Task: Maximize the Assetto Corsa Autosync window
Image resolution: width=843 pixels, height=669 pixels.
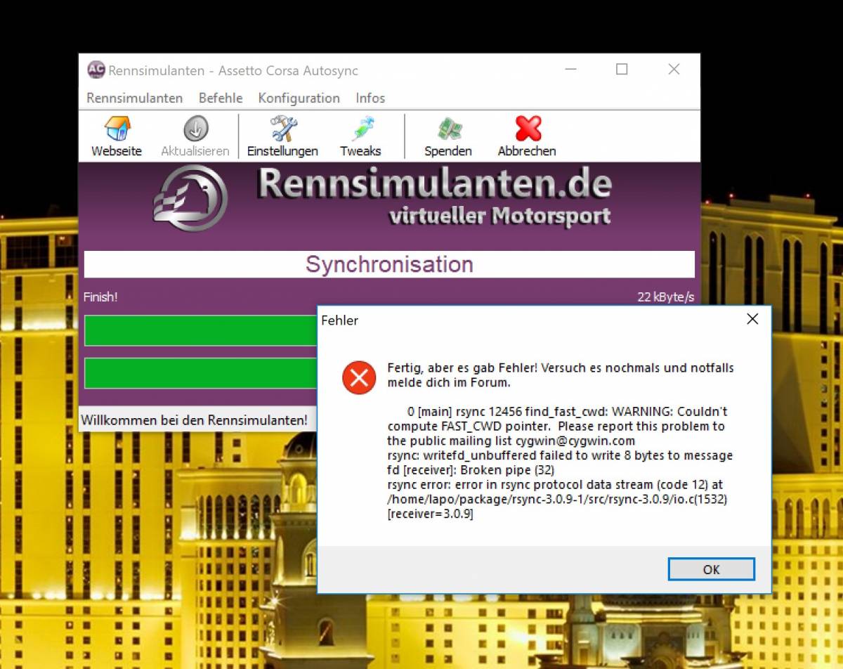Action: tap(622, 70)
